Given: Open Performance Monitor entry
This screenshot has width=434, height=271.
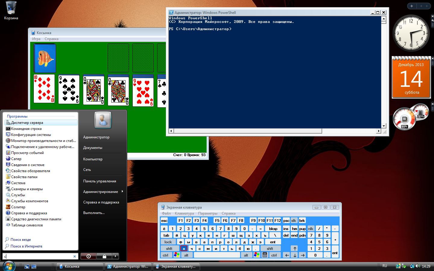Looking at the screenshot, I should click(41, 141).
